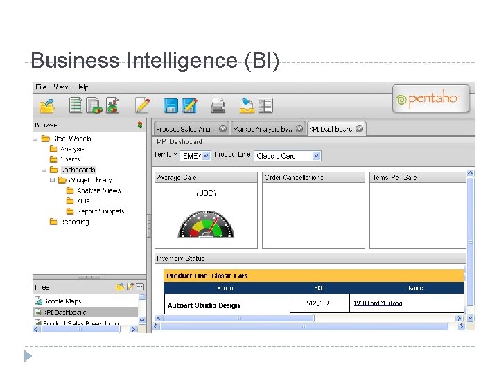This screenshot has width=499, height=374.
Task: Click the Items Per Sale panel header
Action: 418,177
